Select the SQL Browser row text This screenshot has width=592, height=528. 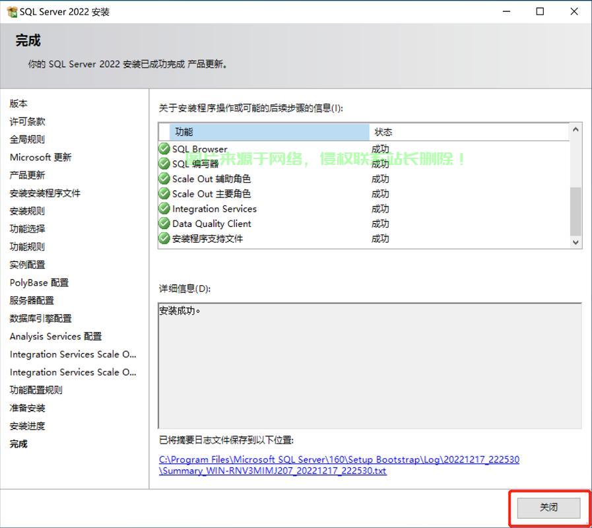200,149
